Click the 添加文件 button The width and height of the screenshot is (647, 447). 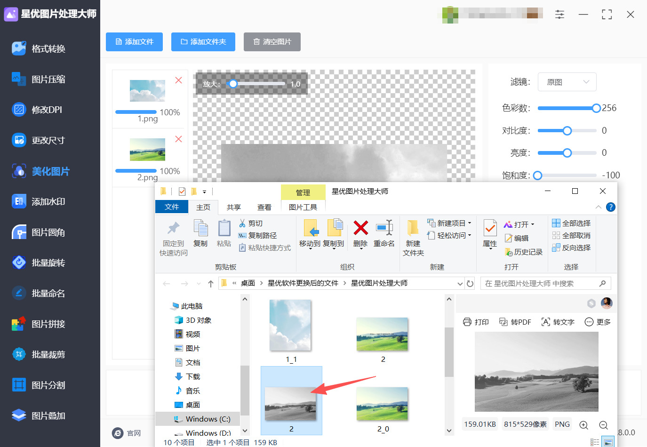(134, 42)
